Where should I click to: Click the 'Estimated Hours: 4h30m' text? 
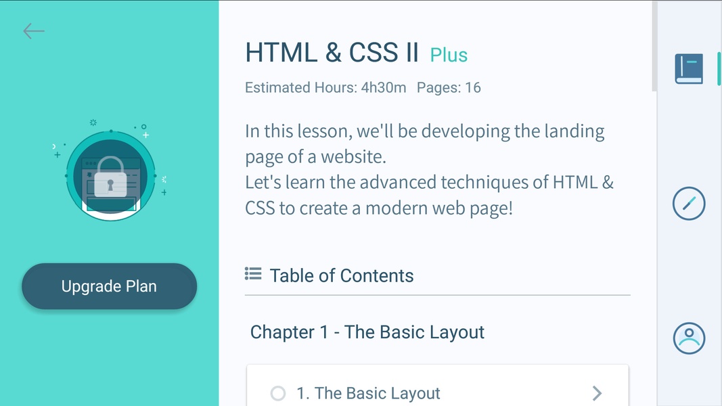click(x=325, y=87)
